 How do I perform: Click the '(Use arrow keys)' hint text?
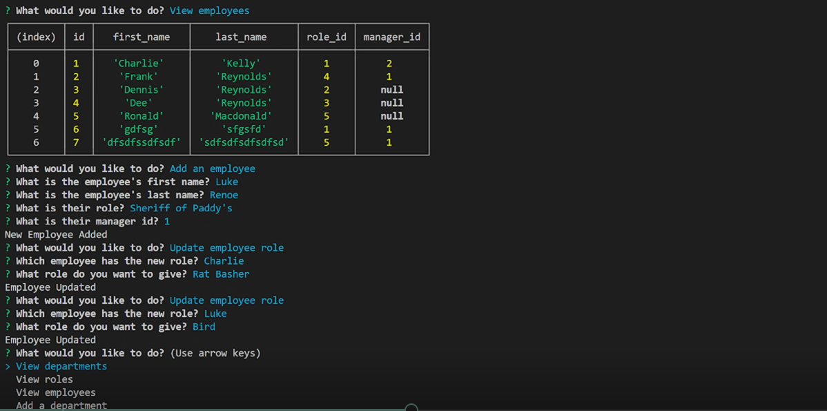pyautogui.click(x=215, y=353)
